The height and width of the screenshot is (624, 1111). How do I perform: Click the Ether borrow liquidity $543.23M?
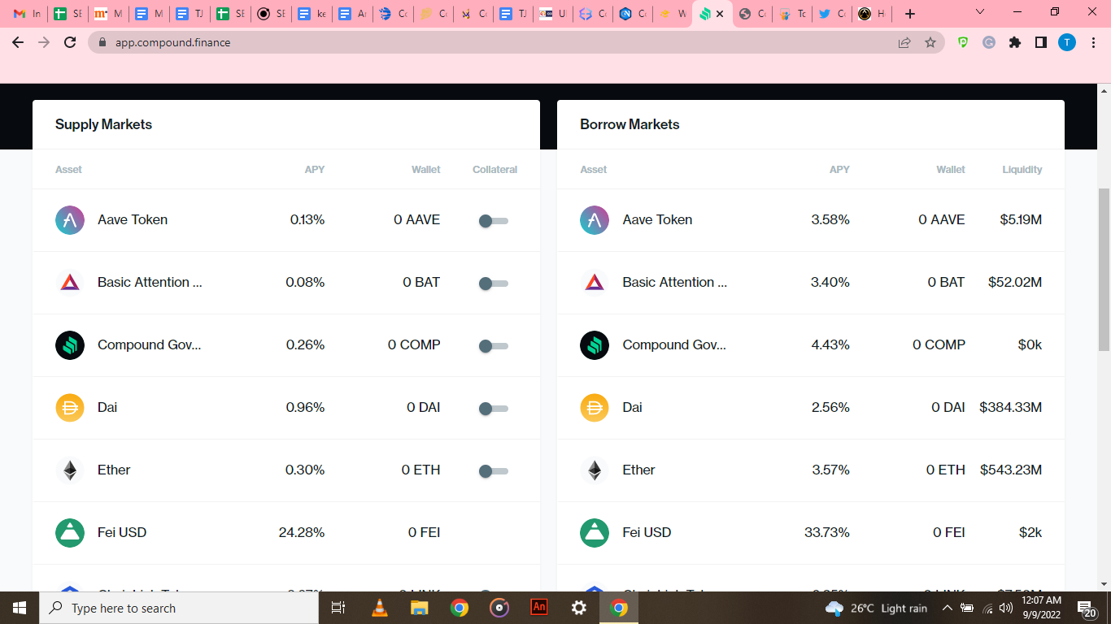tap(1011, 470)
